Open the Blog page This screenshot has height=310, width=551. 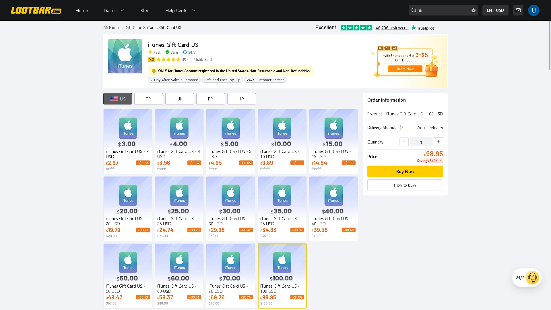click(x=145, y=10)
